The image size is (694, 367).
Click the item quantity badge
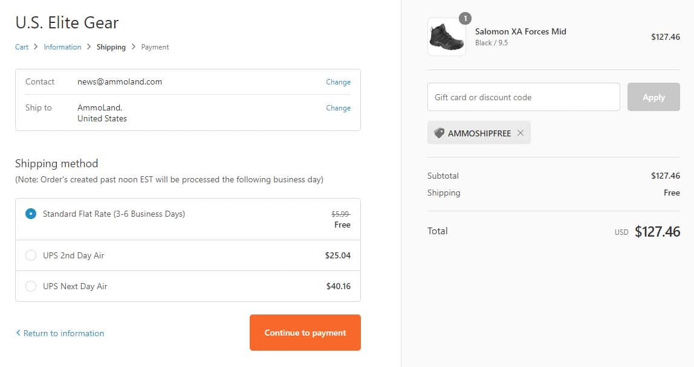464,18
